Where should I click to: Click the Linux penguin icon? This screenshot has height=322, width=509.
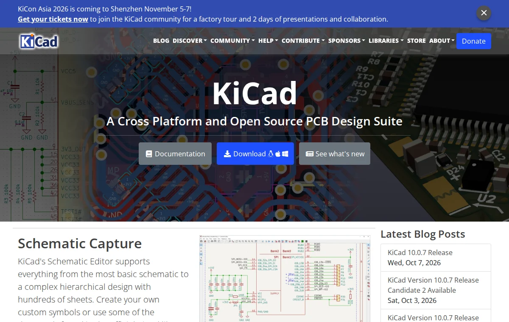(271, 154)
